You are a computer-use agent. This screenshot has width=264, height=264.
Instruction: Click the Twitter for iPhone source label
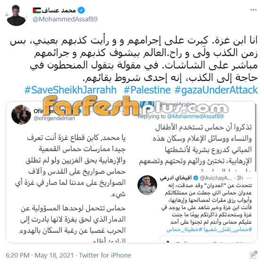105,255
